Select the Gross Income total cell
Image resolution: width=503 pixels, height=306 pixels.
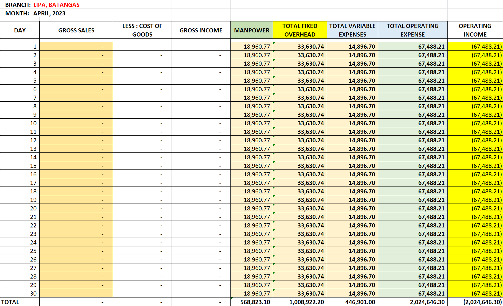(x=201, y=302)
